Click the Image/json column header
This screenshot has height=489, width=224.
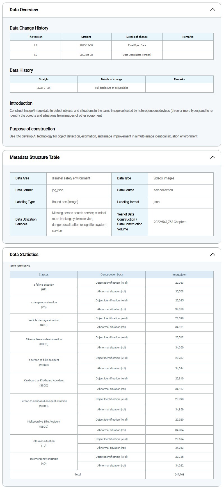tap(179, 275)
